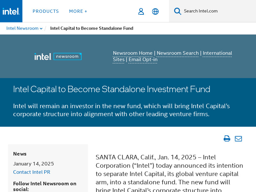This screenshot has width=256, height=192.
Task: Open the PRODUCTS menu
Action: click(46, 11)
